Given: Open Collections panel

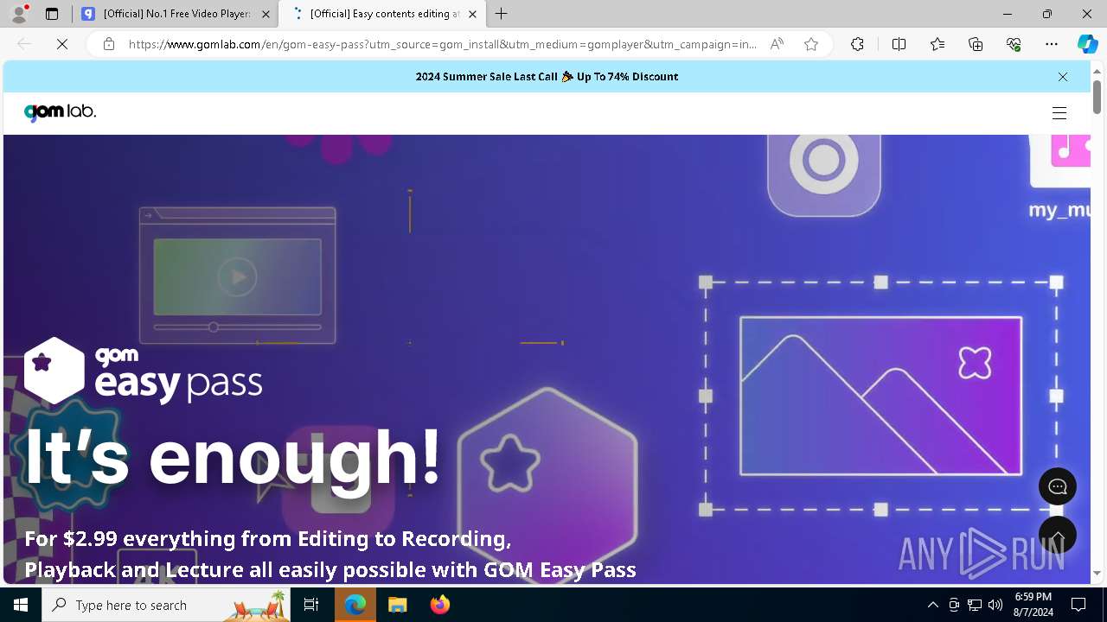Looking at the screenshot, I should point(976,44).
